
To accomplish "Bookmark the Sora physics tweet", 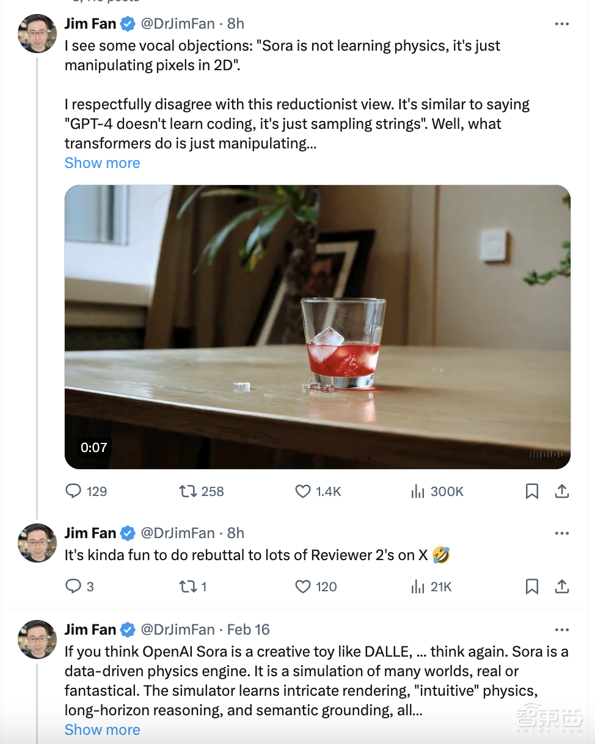I will pos(532,491).
